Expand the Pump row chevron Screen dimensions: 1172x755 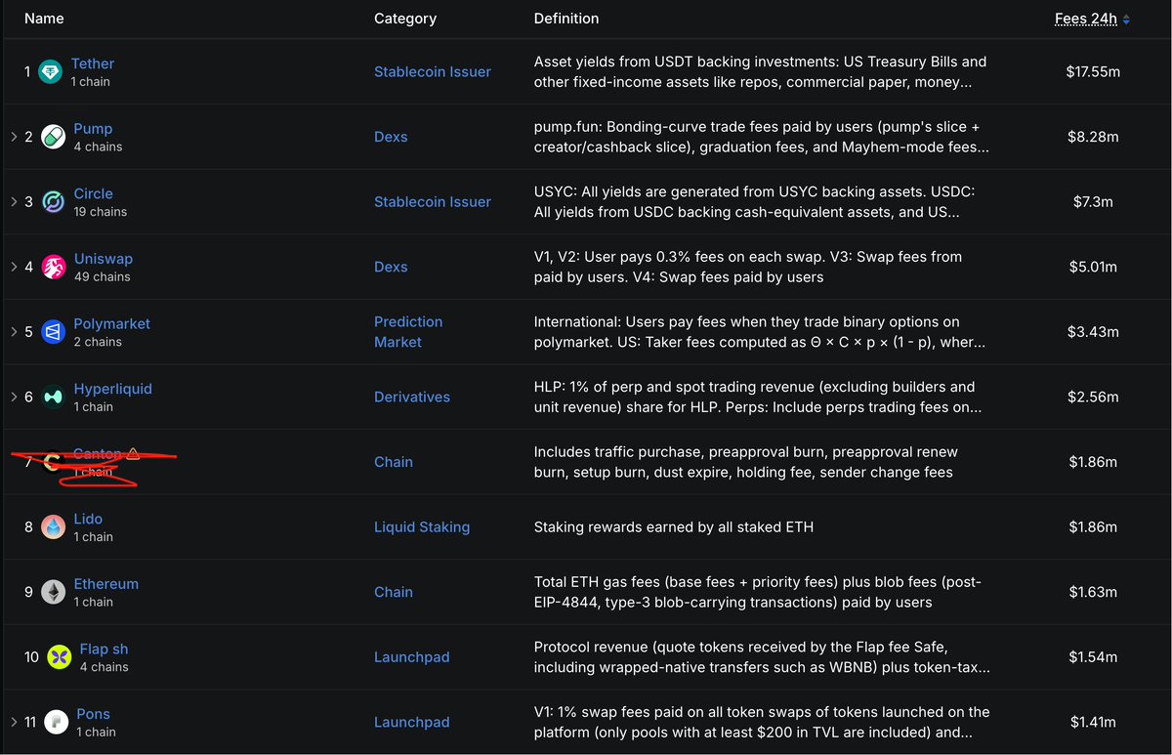coord(14,137)
